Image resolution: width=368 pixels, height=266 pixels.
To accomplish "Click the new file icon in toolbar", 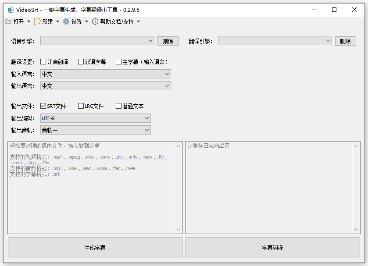I will [x=37, y=21].
